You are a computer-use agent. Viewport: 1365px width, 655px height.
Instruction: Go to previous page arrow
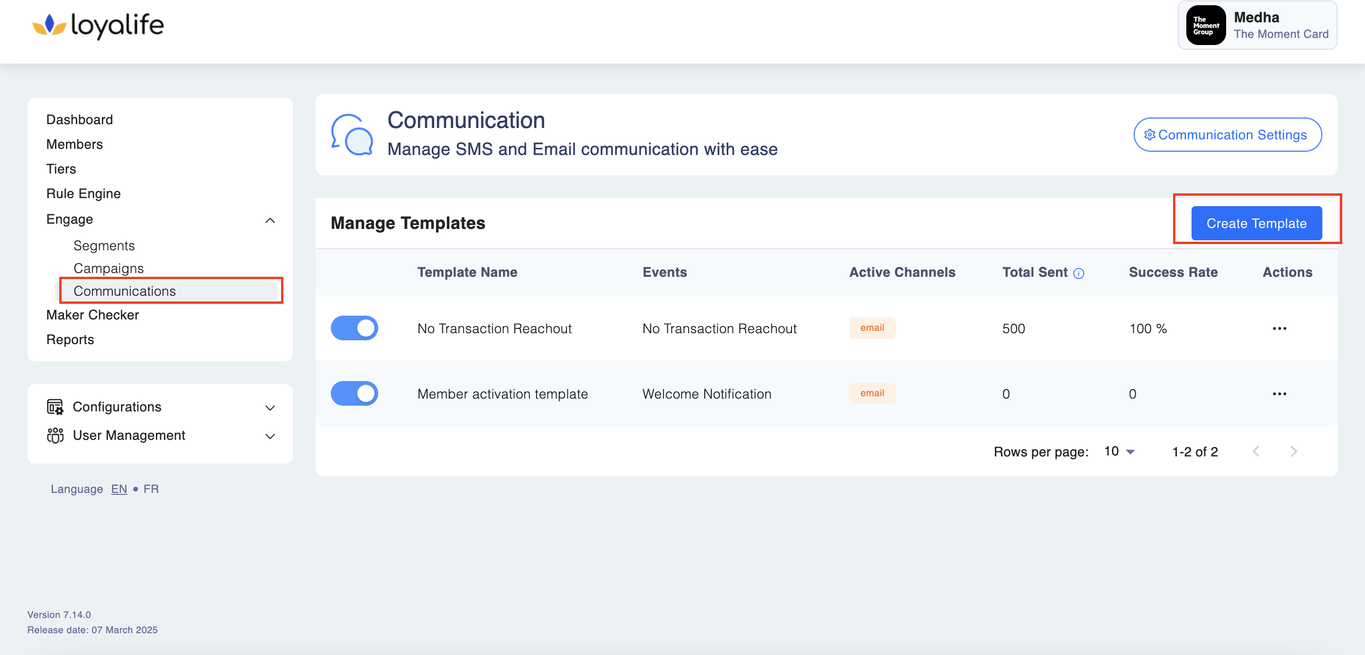(x=1256, y=452)
